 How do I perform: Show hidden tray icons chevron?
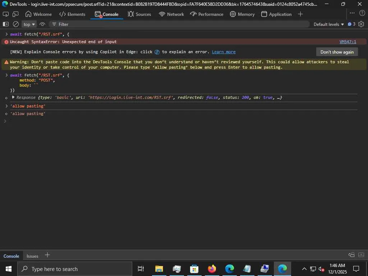tap(304, 269)
